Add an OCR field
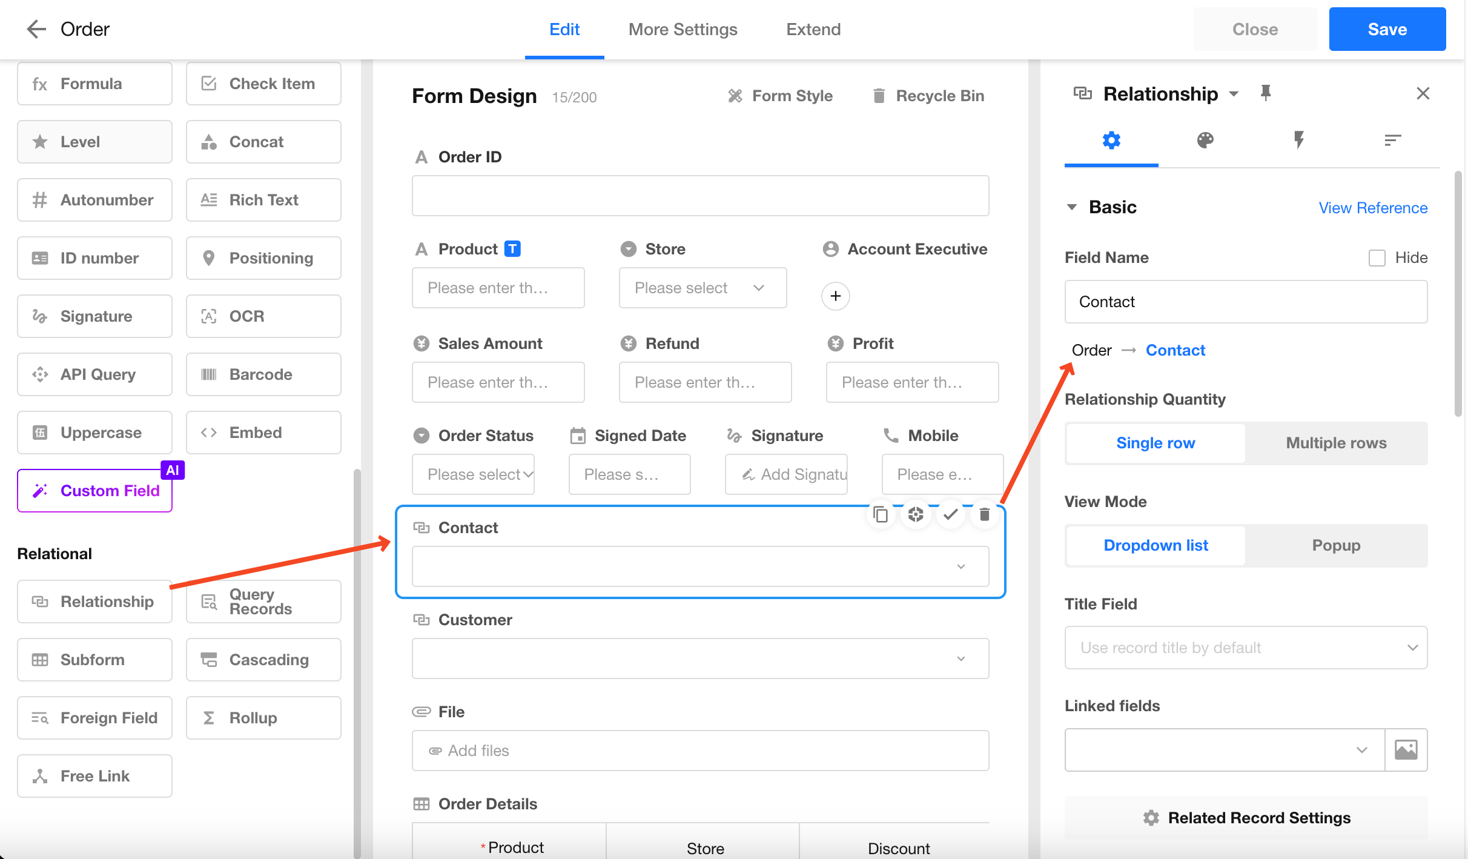Viewport: 1468px width, 859px height. pyautogui.click(x=263, y=316)
